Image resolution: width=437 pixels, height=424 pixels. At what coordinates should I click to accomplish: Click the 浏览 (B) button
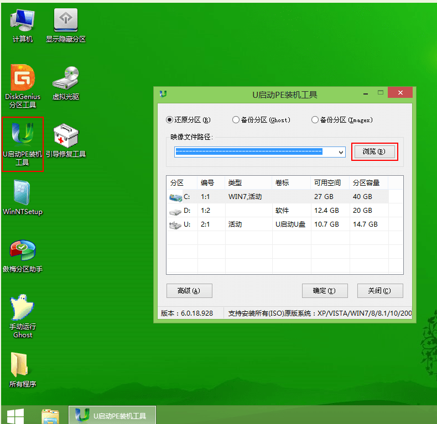click(374, 152)
